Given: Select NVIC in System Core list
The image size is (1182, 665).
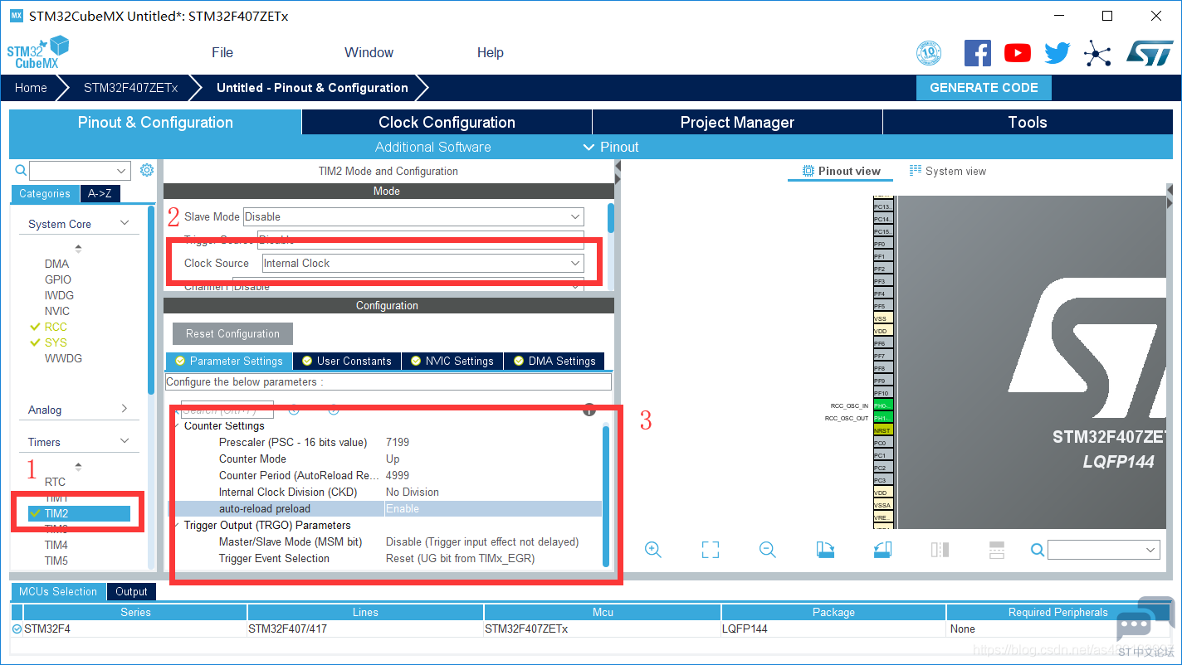Looking at the screenshot, I should (57, 311).
